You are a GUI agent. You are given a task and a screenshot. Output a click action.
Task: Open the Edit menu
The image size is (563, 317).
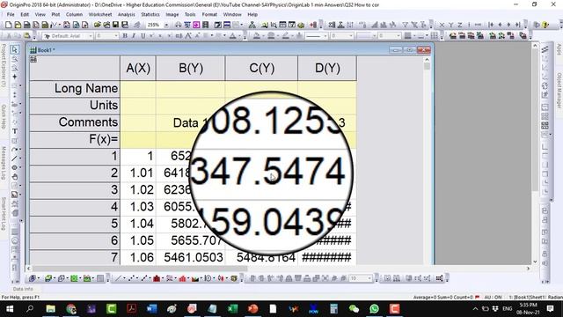click(25, 14)
